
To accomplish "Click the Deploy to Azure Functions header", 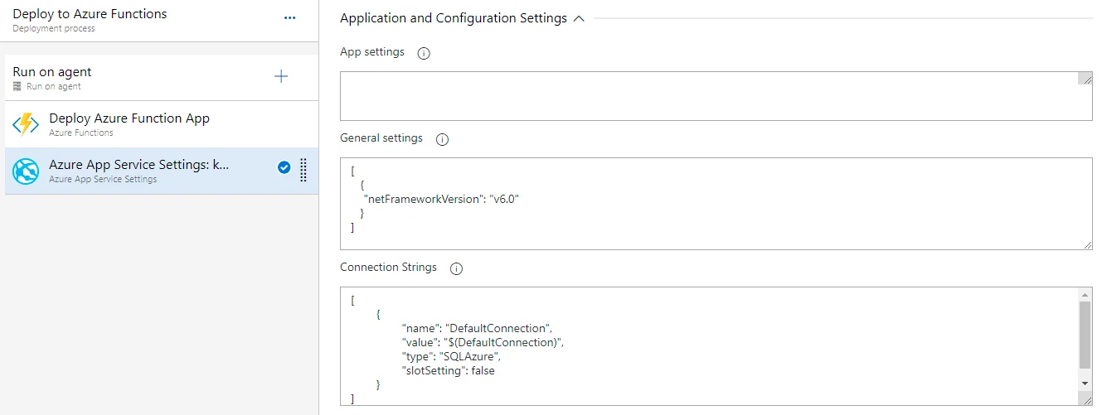I will pyautogui.click(x=90, y=14).
